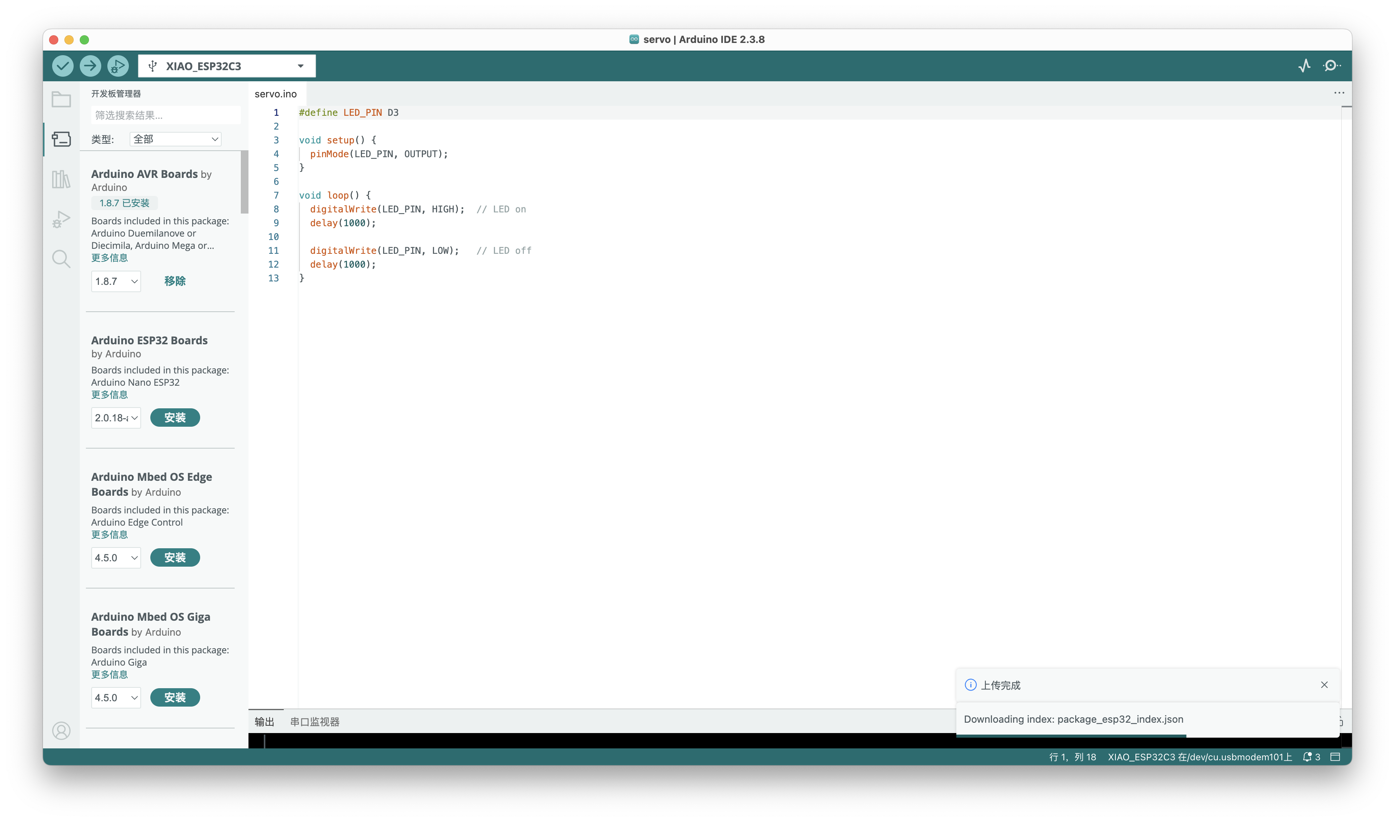This screenshot has width=1395, height=822.
Task: Open the Sketchbook folder panel
Action: pos(61,100)
